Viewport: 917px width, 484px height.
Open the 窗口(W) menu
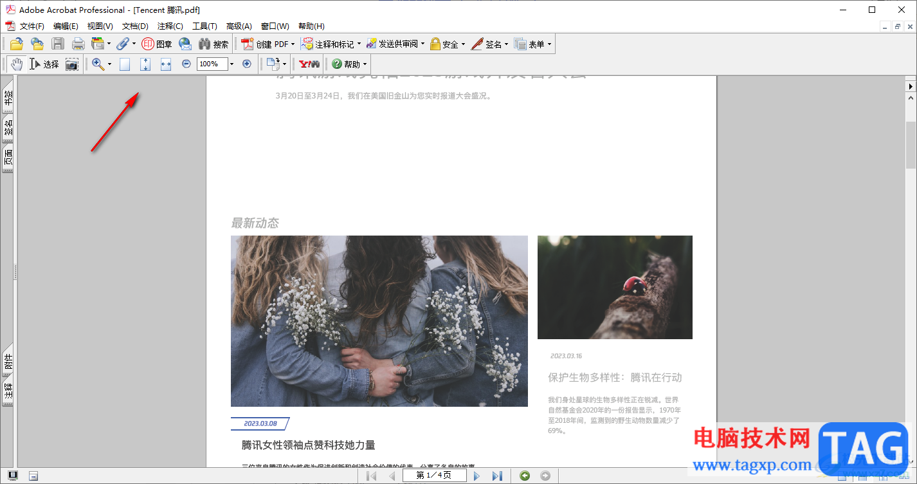275,26
